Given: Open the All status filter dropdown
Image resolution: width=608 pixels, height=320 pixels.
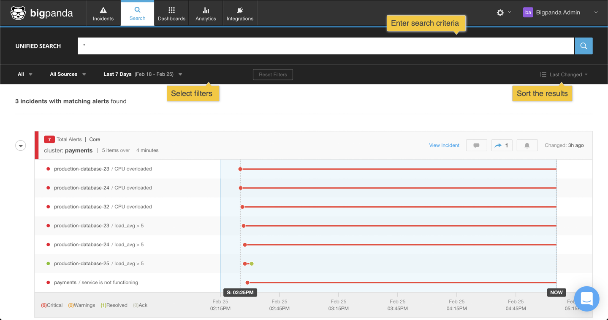Looking at the screenshot, I should 25,74.
